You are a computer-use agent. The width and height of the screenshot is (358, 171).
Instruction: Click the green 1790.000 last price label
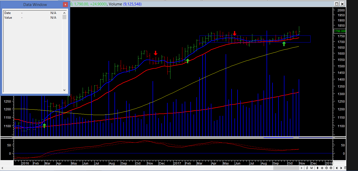340,31
